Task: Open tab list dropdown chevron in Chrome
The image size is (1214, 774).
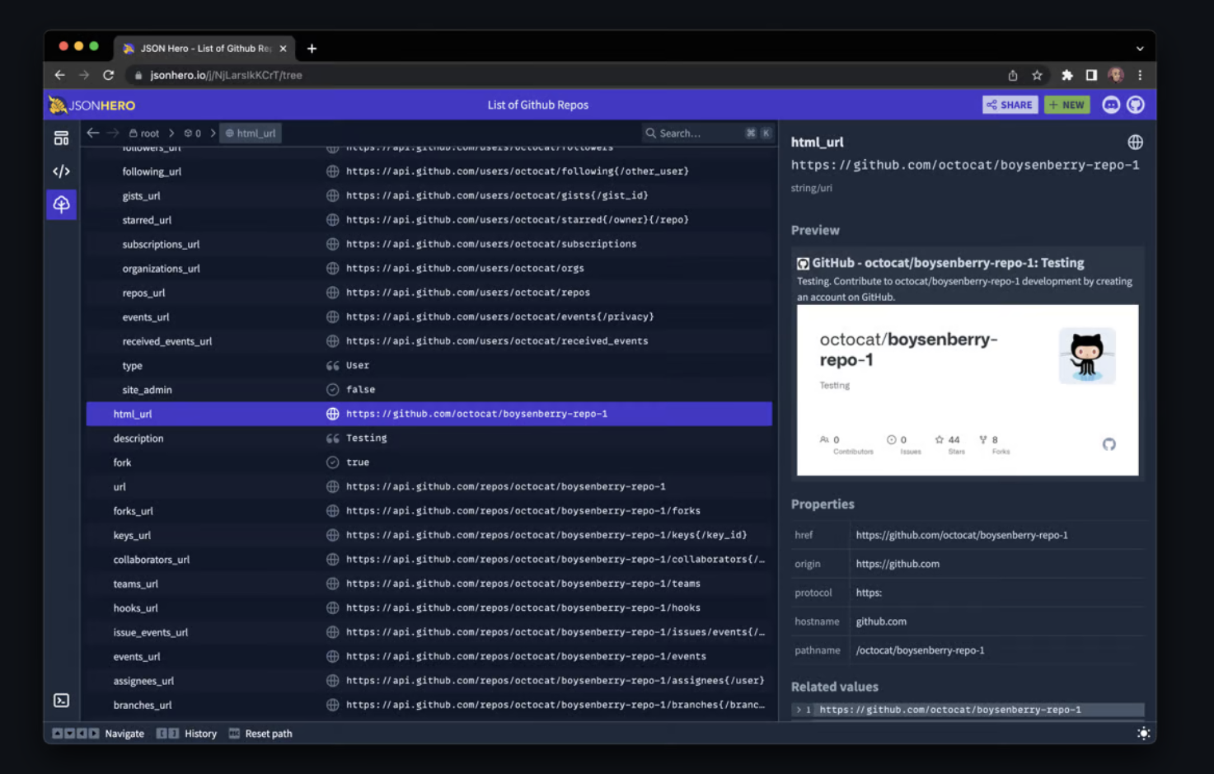Action: (x=1140, y=49)
